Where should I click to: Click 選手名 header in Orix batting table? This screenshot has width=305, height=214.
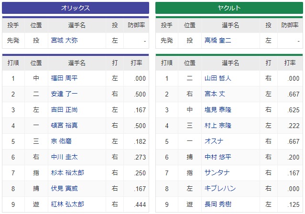(77, 63)
